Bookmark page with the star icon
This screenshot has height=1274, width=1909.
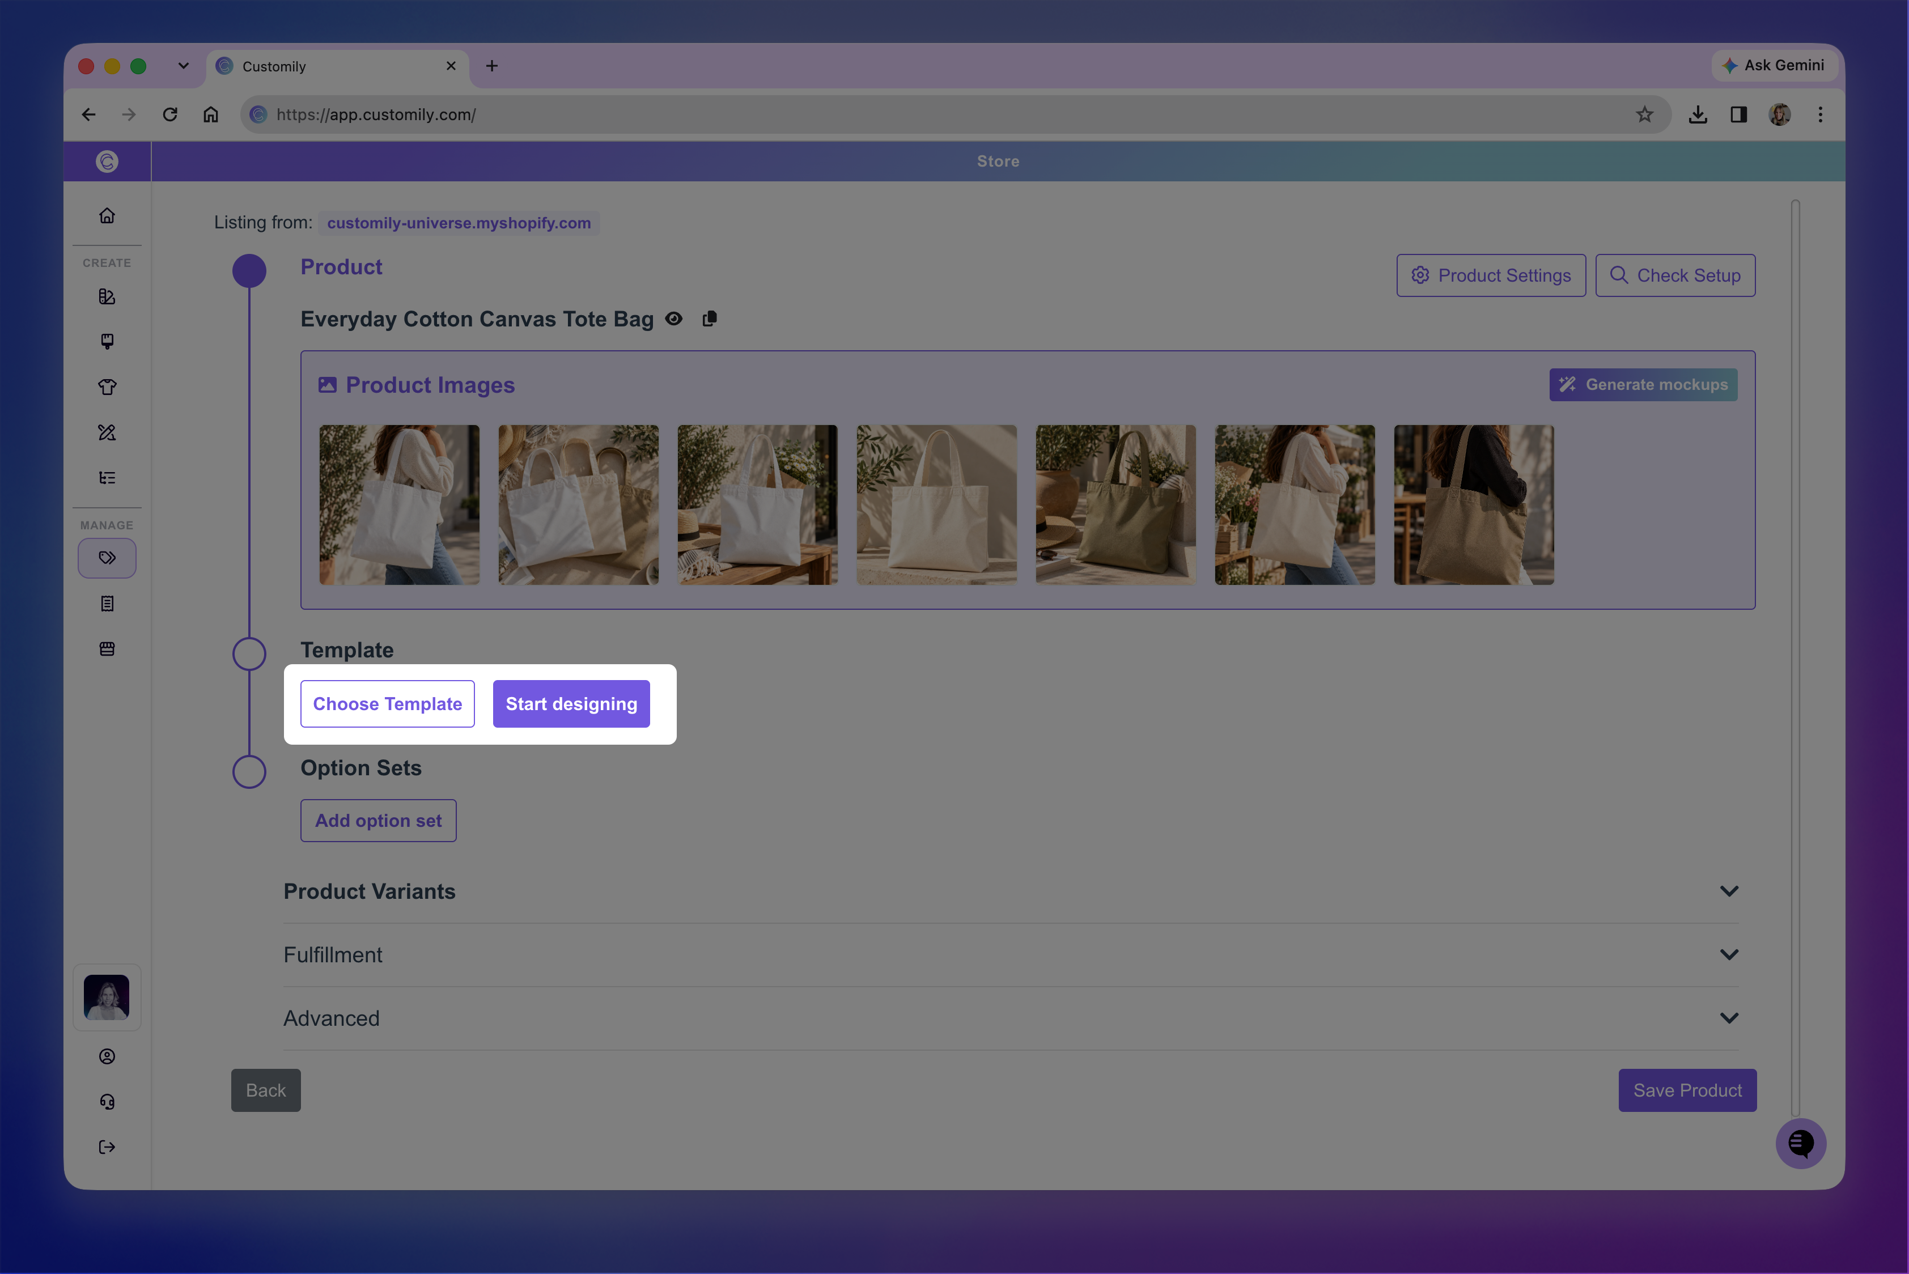1644,114
